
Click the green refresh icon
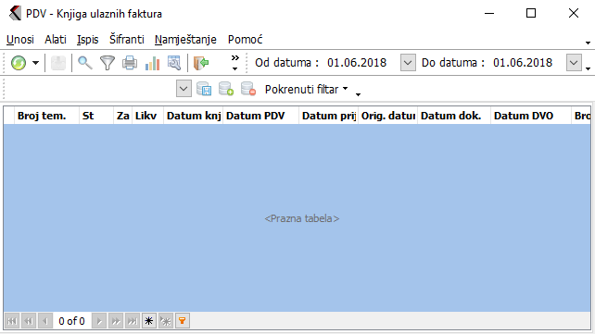click(x=19, y=63)
